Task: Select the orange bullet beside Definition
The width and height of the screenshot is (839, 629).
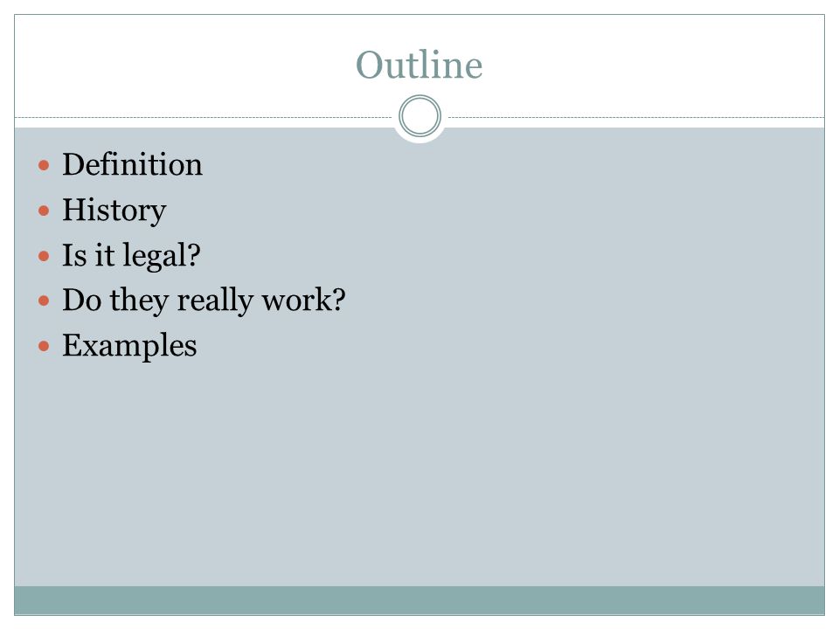Action: (x=44, y=165)
